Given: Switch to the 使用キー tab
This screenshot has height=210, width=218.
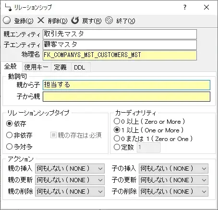Looking at the screenshot, I should click(36, 67).
